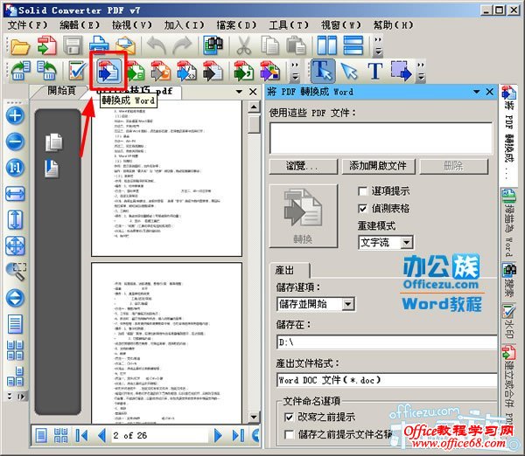Close the PDF 轉換成 Word panel
The image size is (525, 456).
click(x=489, y=92)
